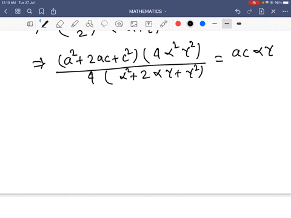Select the Highlighter tool
Screen dimensions: 291x218
75,24
